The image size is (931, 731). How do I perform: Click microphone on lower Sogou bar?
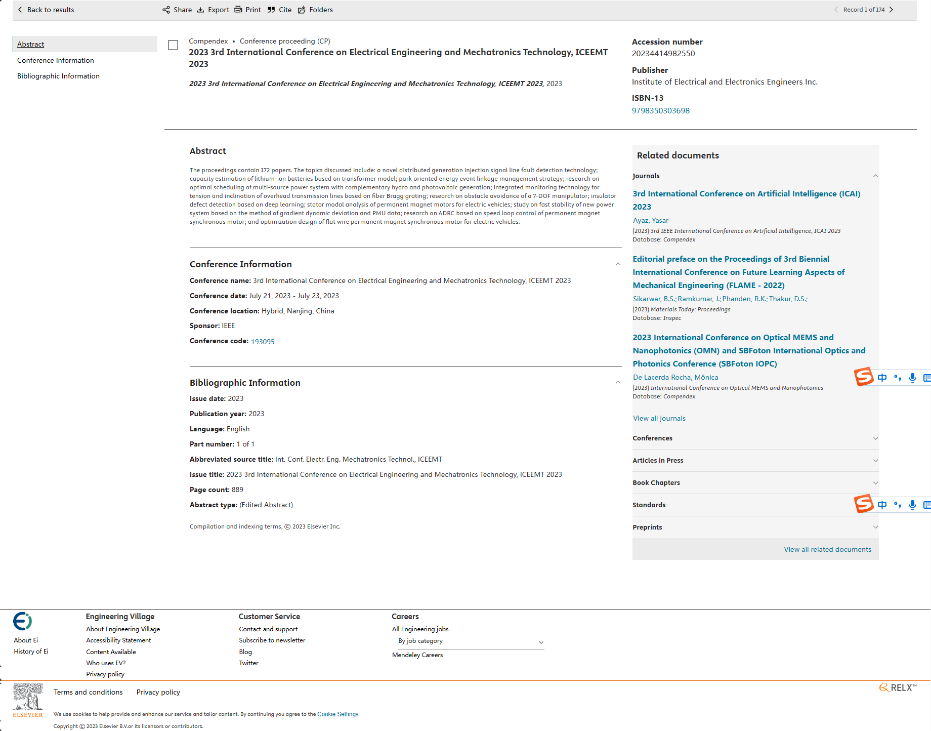coord(912,505)
